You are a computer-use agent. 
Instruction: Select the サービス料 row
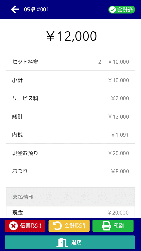[x=70, y=98]
